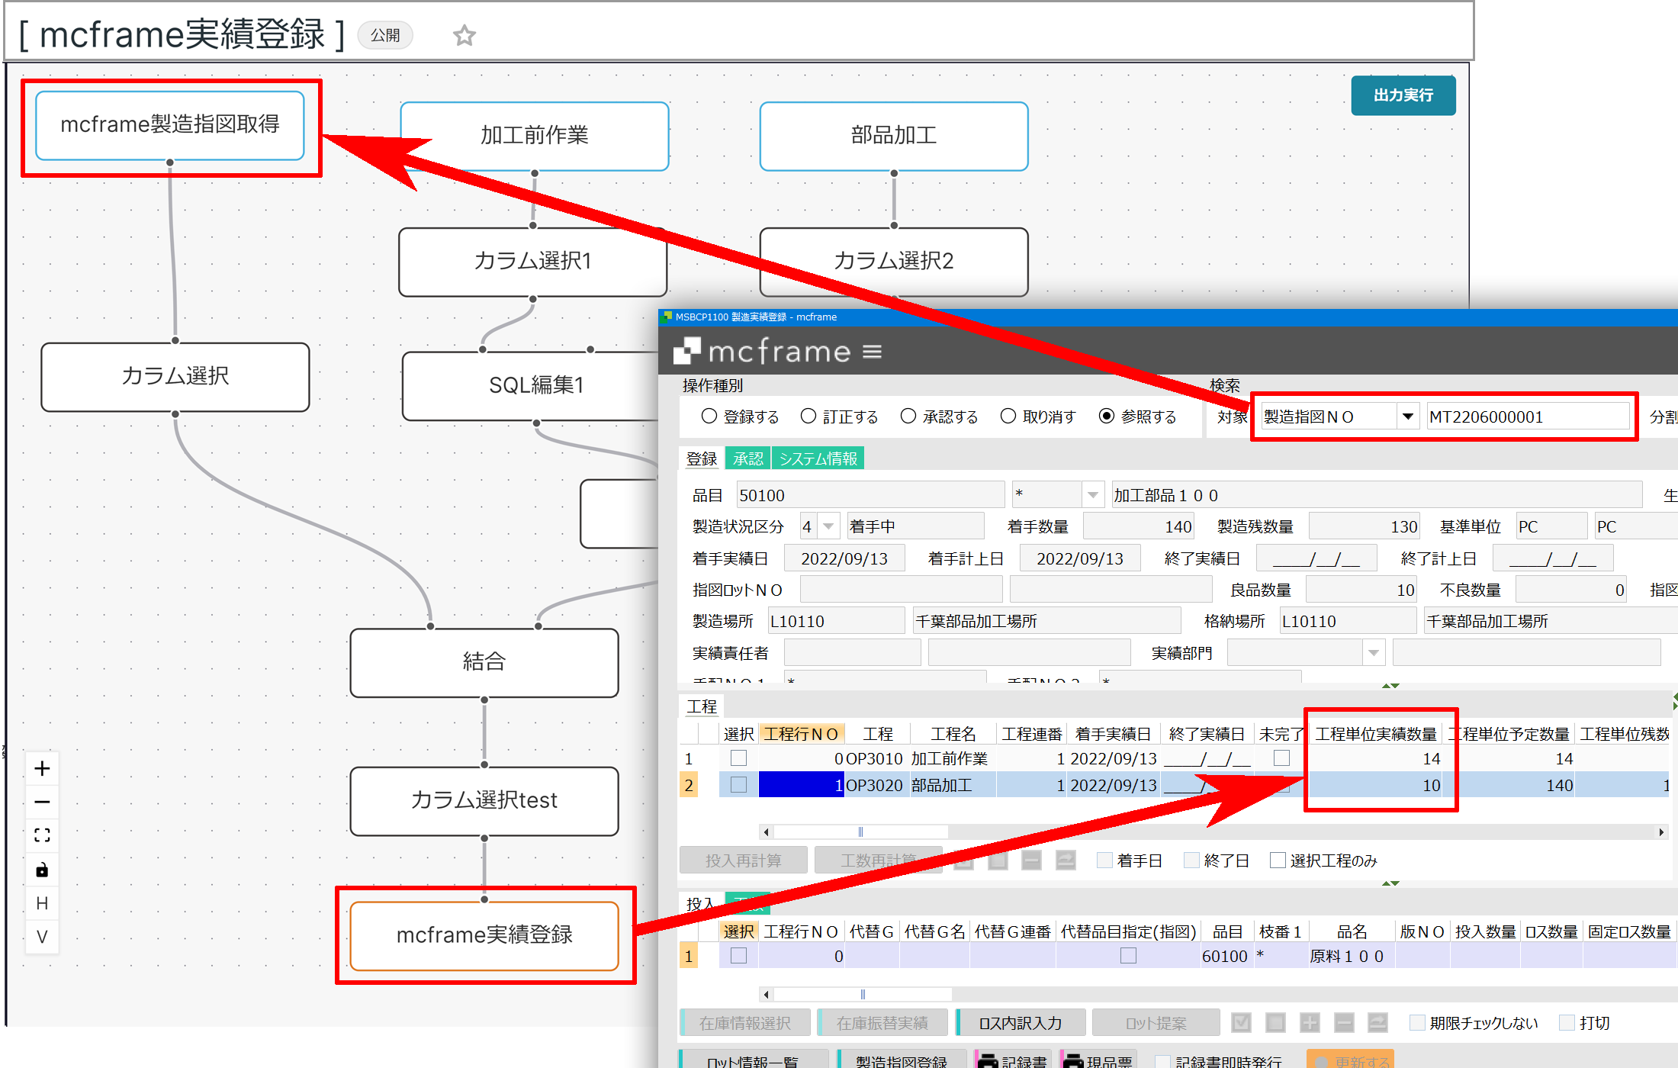This screenshot has height=1068, width=1678.
Task: Collapse the header panel with green arrows above 工程
Action: (x=1390, y=686)
